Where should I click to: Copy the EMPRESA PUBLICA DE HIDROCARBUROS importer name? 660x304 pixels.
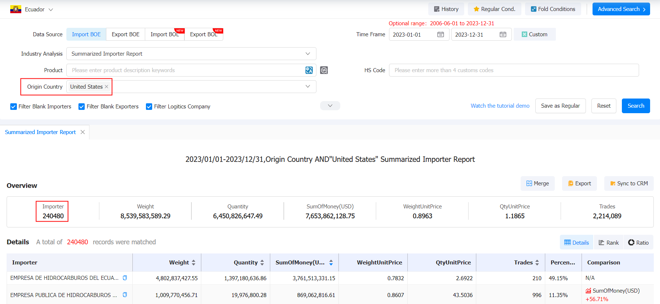125,295
